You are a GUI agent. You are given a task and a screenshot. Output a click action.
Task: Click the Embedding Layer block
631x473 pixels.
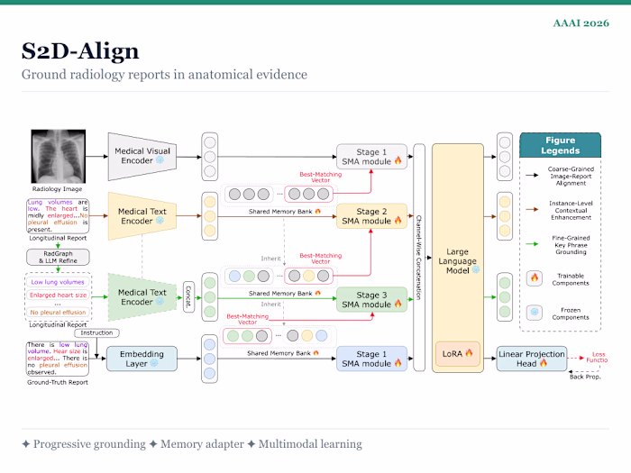pos(142,359)
